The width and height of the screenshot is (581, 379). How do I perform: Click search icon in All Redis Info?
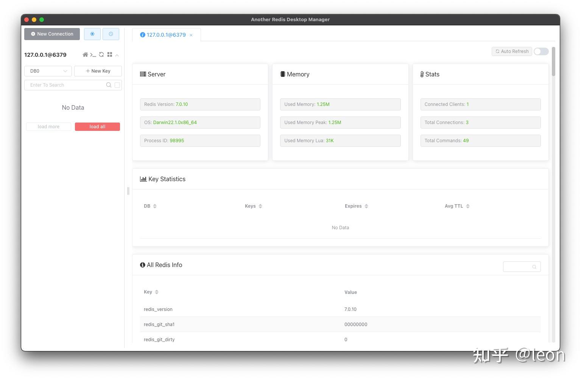point(534,267)
